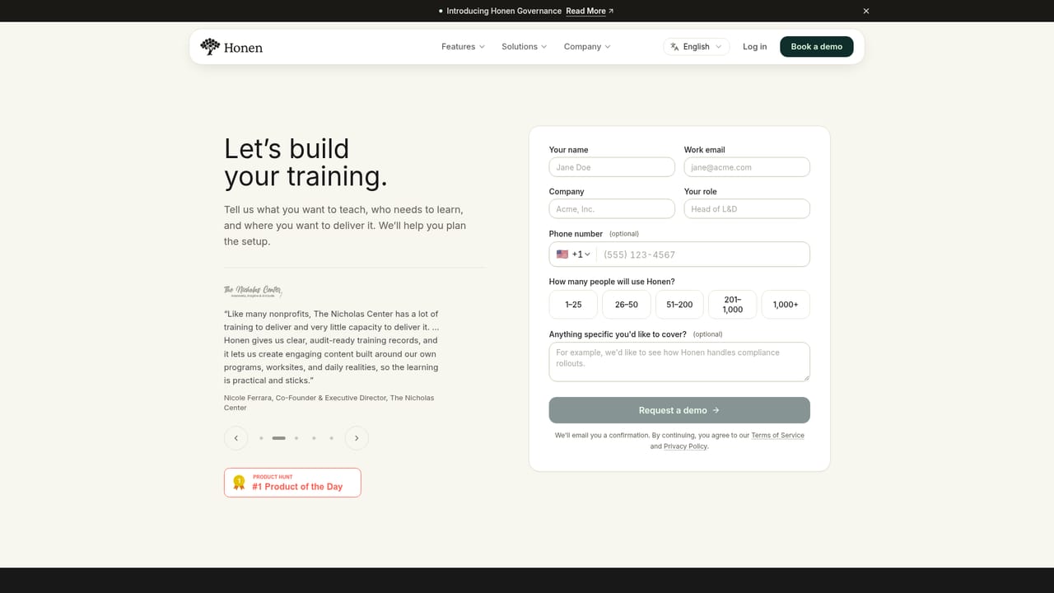Expand the Solutions menu
Screen dimensions: 1054x593
[524, 47]
